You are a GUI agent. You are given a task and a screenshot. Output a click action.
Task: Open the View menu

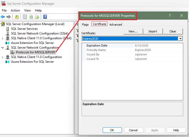click(27, 10)
